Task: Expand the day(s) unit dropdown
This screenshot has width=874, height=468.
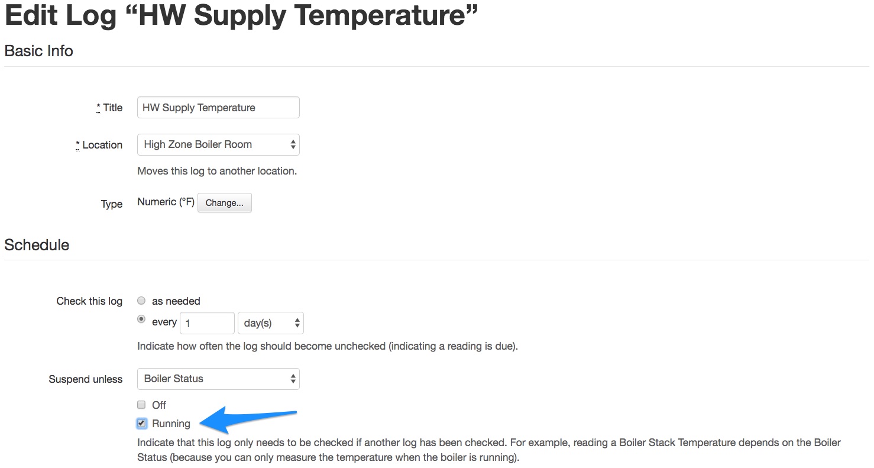Action: [x=270, y=323]
